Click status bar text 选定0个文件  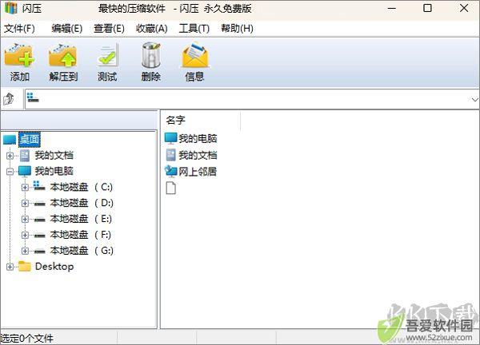[27, 339]
